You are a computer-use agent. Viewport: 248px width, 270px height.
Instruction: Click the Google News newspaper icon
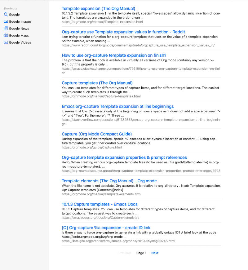tap(6, 29)
